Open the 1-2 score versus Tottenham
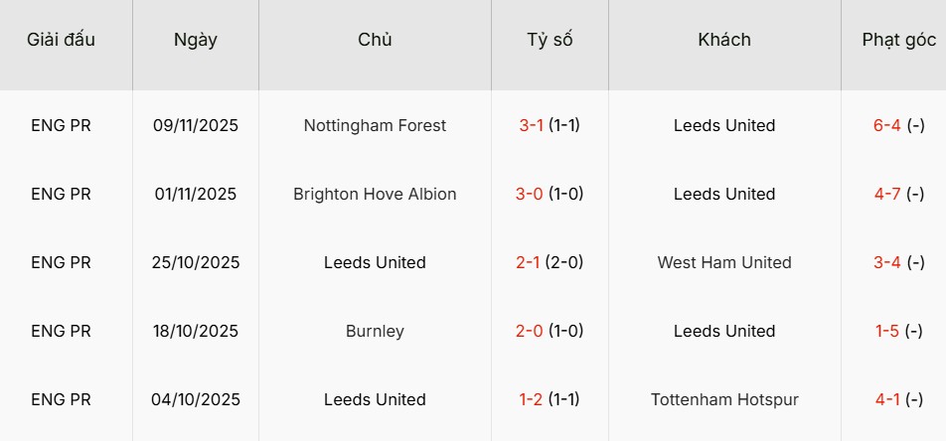Viewport: 946px width, 441px height. coord(531,399)
